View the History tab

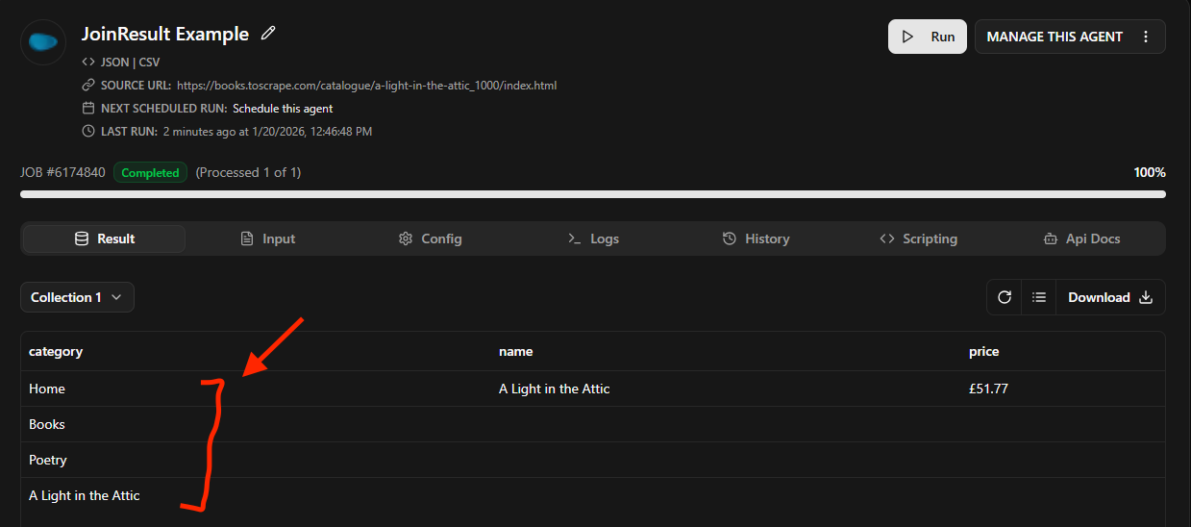click(756, 238)
